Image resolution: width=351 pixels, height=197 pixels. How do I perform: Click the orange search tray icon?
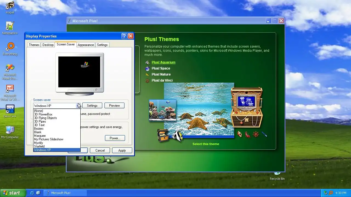pos(331,193)
